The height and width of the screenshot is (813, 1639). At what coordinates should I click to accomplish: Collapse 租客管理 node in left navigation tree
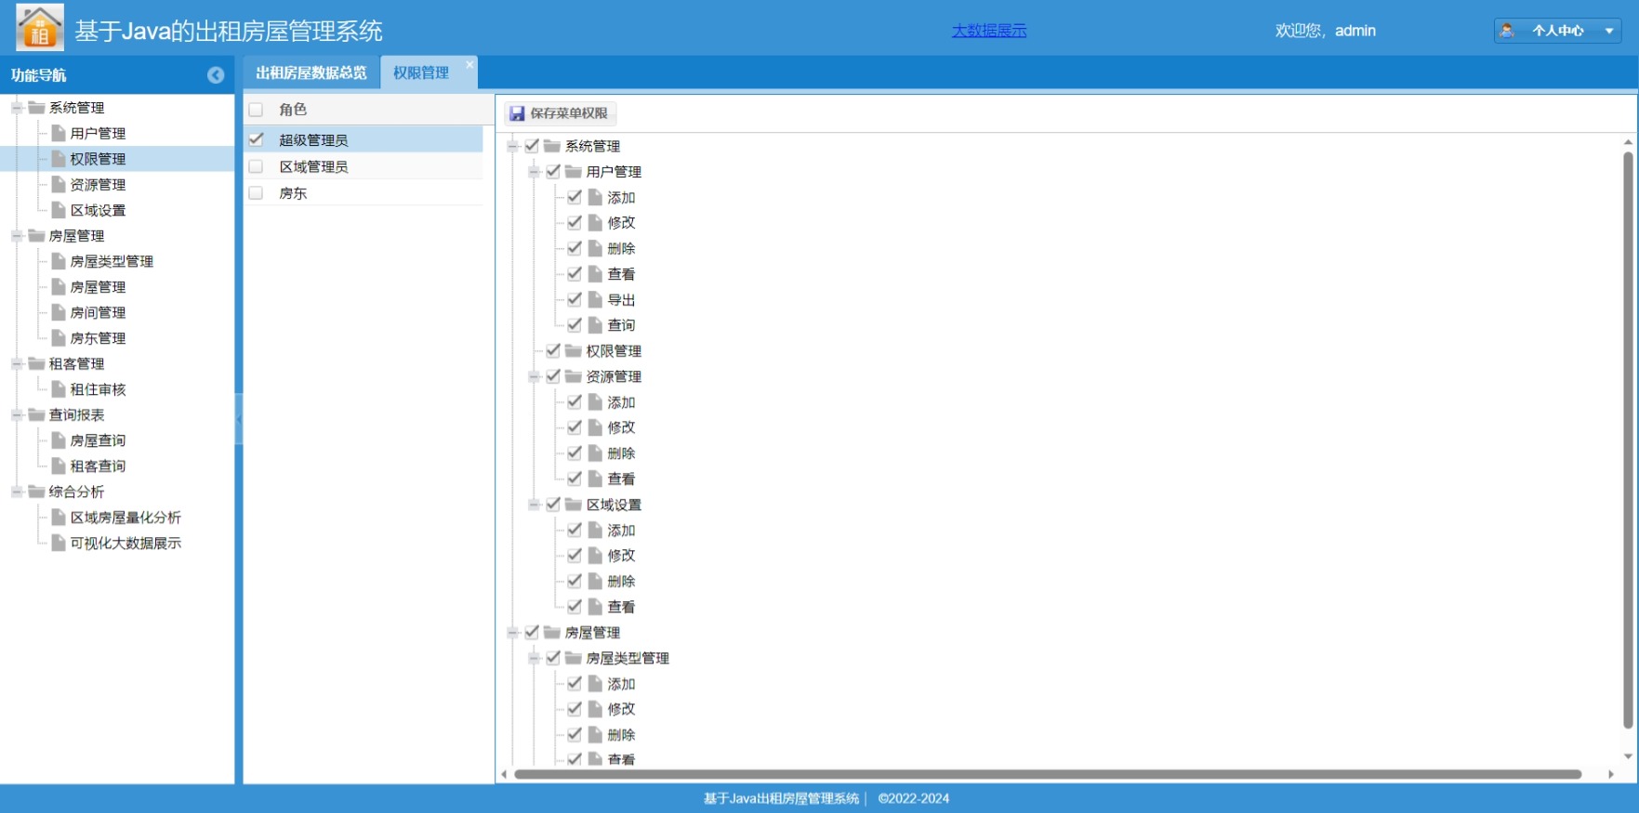[17, 363]
